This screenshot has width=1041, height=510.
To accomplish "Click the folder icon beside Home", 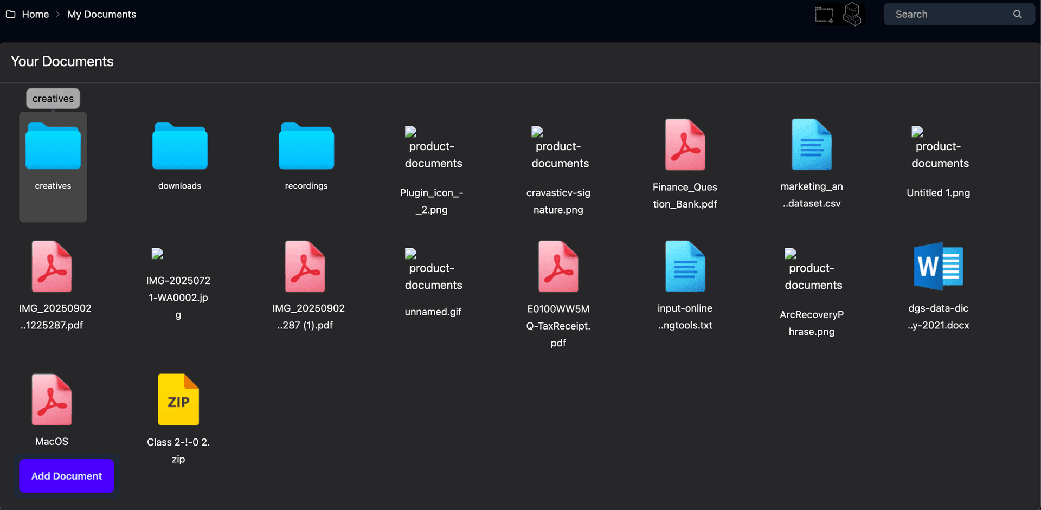I will pos(10,14).
